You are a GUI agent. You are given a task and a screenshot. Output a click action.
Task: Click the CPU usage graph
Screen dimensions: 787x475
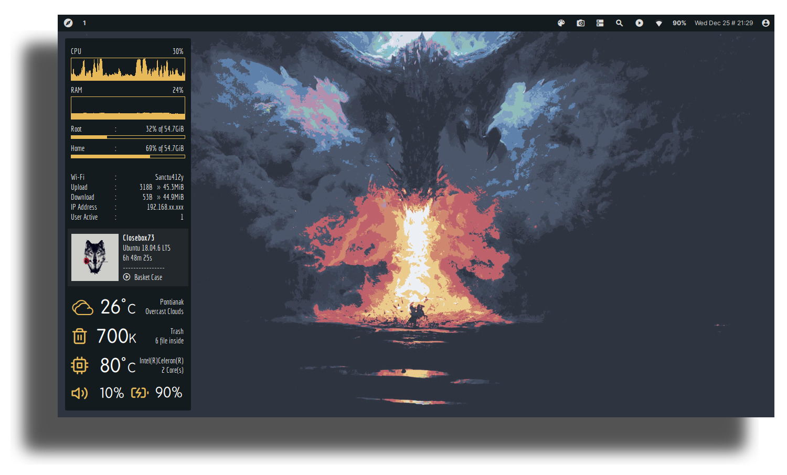pyautogui.click(x=128, y=69)
